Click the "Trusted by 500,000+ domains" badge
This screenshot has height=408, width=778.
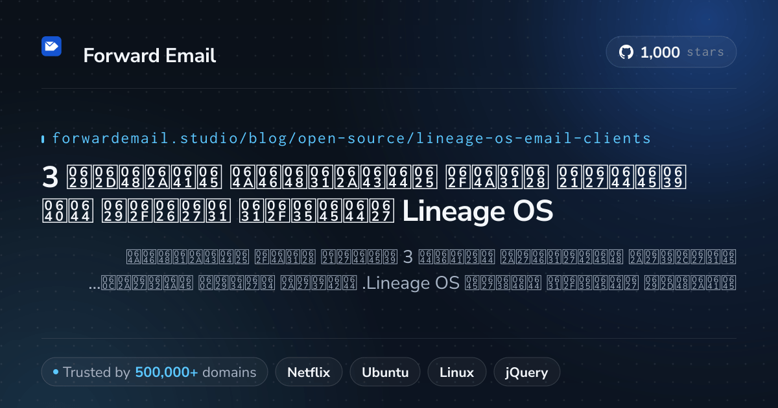tap(154, 372)
